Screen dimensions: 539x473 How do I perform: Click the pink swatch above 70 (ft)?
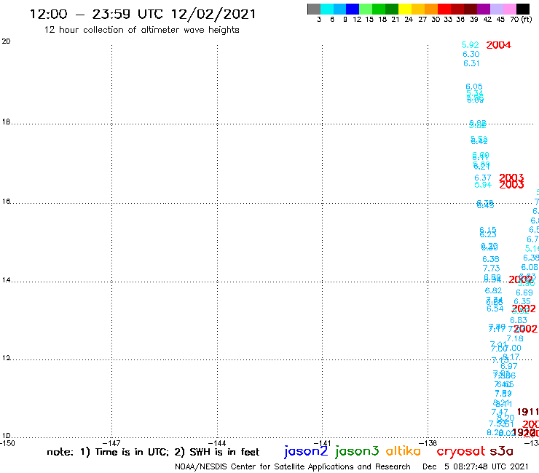pyautogui.click(x=510, y=9)
